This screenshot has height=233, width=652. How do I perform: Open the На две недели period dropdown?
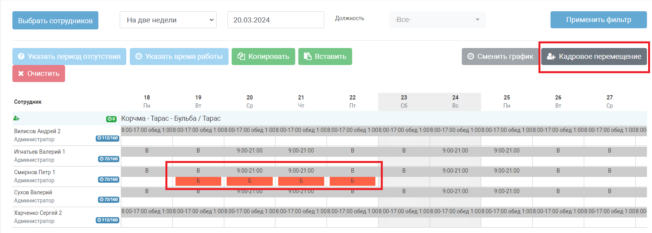coord(168,20)
